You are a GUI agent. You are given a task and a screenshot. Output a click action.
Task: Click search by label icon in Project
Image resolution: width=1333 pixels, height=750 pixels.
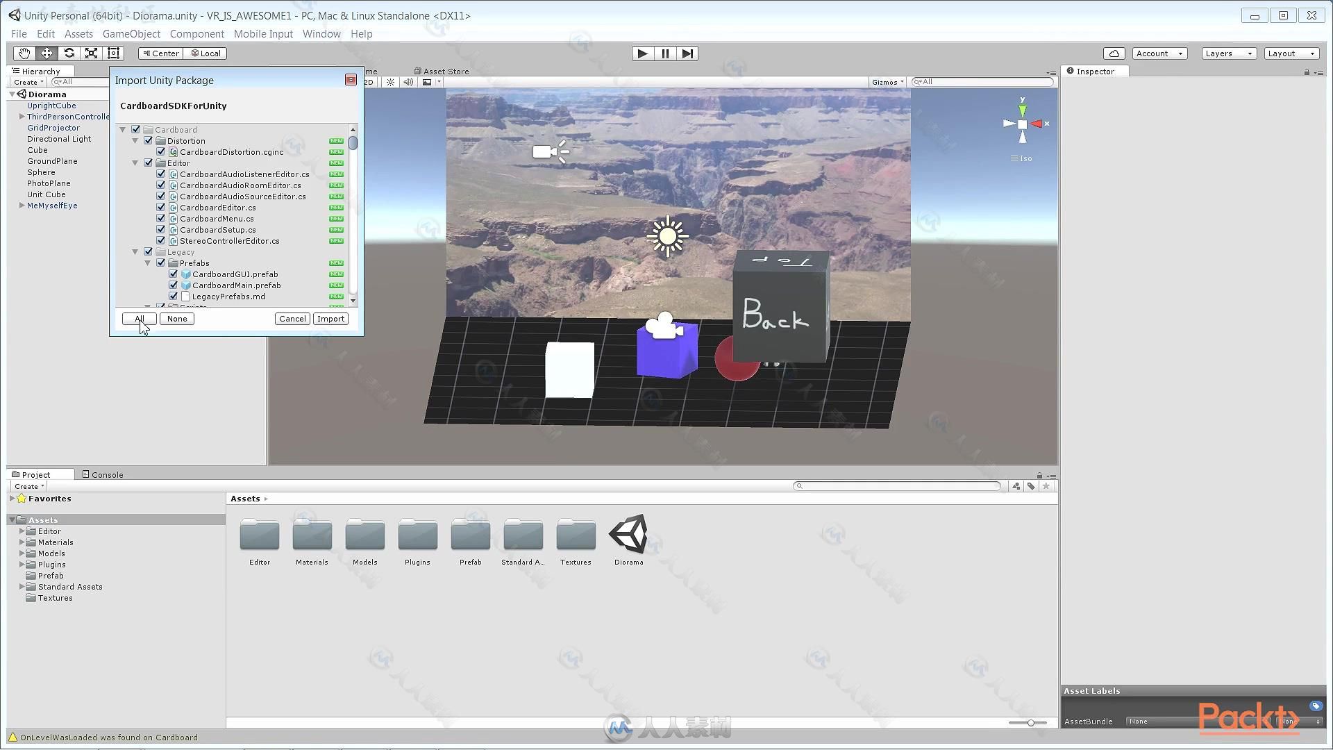(1031, 486)
